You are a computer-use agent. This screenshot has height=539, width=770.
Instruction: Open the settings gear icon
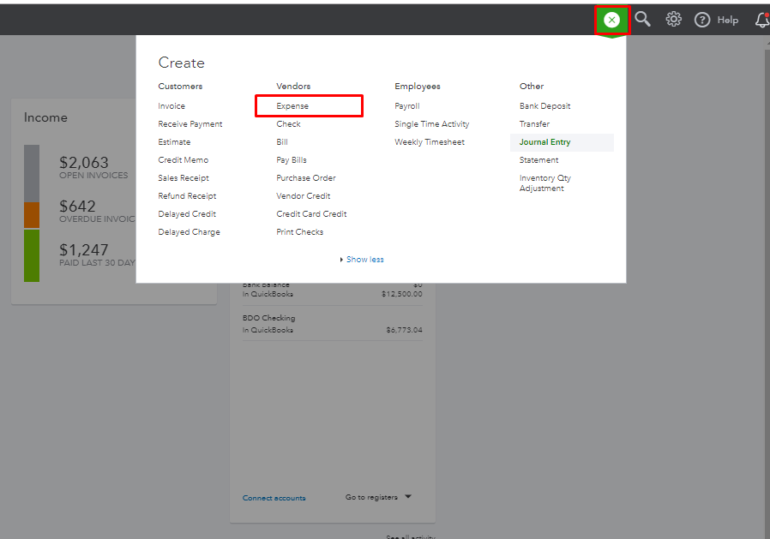[674, 20]
